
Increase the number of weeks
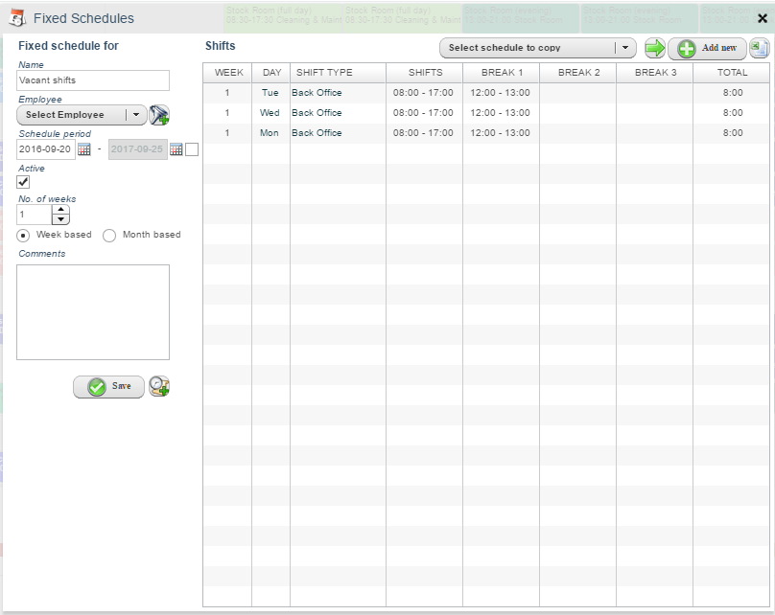(60, 209)
